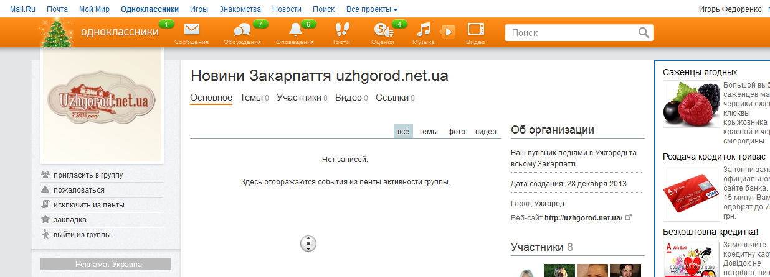
Task: Open Поиск link in the top bar
Action: coord(323,9)
